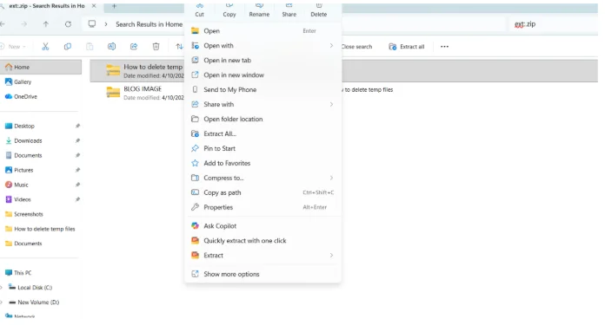Screen dimensions: 605x325
Task: Choose Quickly extract with one click
Action: (x=263, y=241)
